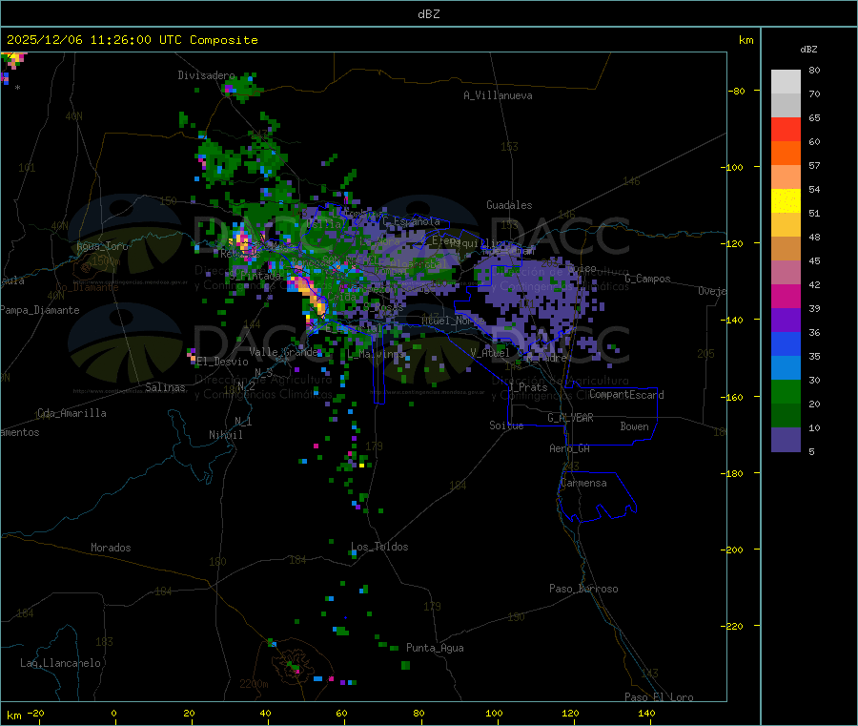Click the dBZ title at top
The width and height of the screenshot is (858, 726).
428,14
